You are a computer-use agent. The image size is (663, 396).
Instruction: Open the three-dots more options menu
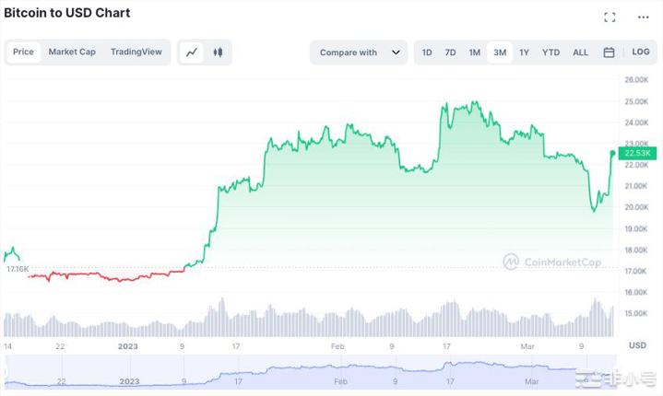(x=643, y=17)
